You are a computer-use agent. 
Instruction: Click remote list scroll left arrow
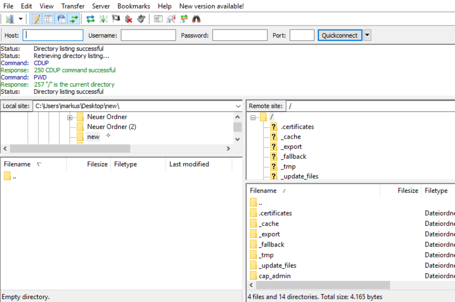pyautogui.click(x=252, y=285)
